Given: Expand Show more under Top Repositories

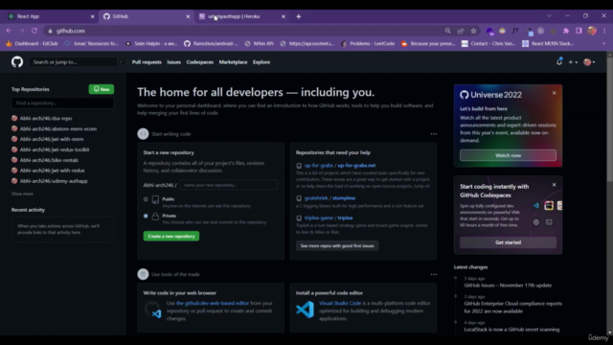Looking at the screenshot, I should pos(22,194).
